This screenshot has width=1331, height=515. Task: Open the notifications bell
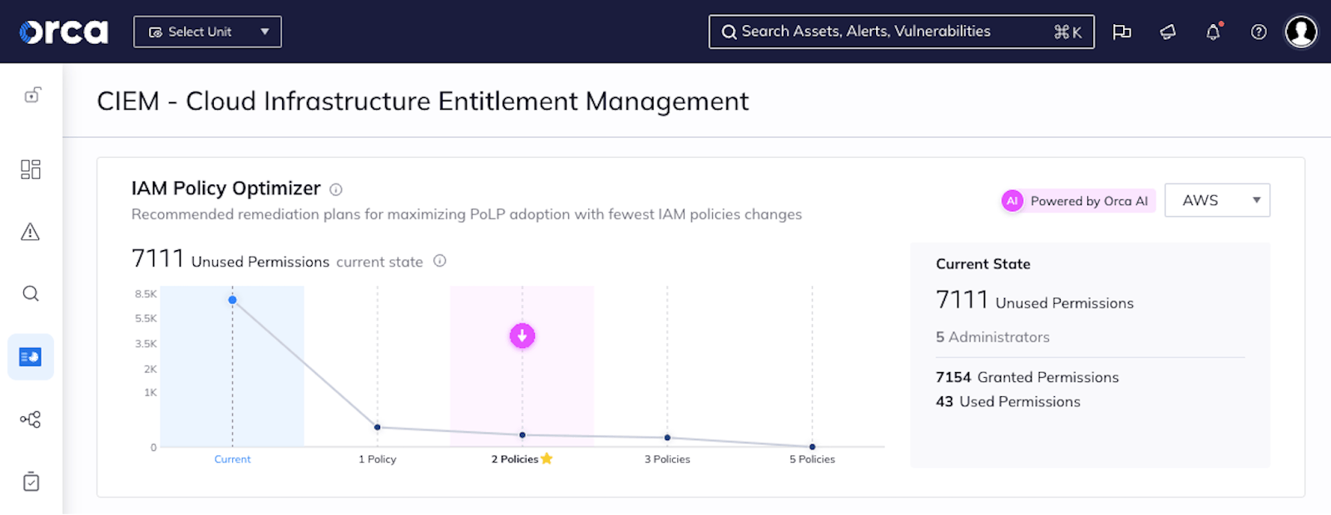tap(1214, 32)
